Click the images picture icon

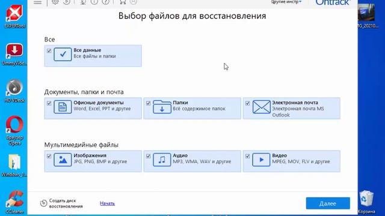(x=63, y=160)
